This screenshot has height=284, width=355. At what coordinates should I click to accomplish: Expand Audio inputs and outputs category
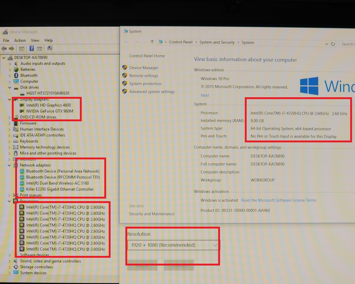[x=10, y=64]
